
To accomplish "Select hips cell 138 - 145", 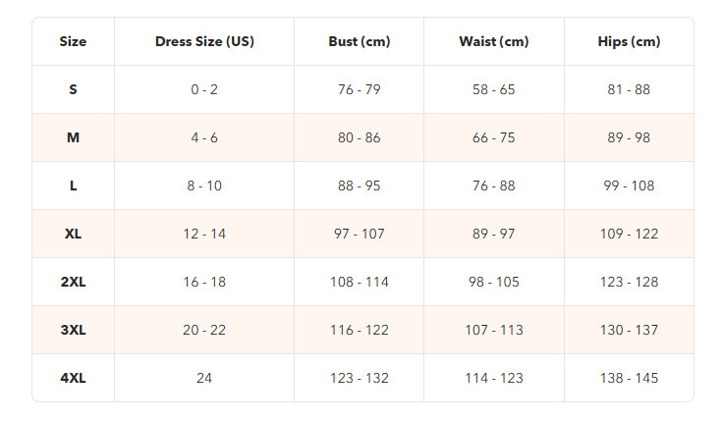I will pyautogui.click(x=629, y=378).
